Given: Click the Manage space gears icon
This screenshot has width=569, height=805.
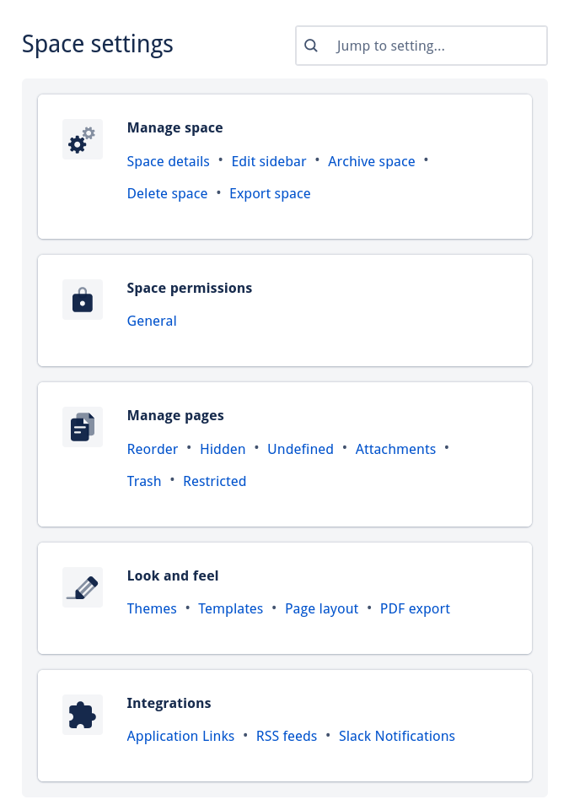Looking at the screenshot, I should [x=82, y=139].
